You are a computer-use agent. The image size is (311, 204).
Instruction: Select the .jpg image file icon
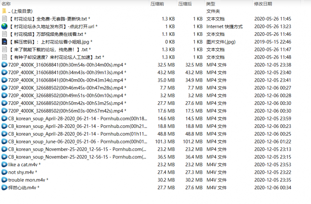tap(4, 42)
